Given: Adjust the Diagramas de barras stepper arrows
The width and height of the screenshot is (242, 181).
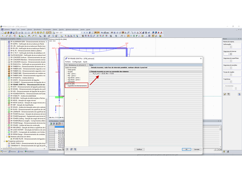Looking at the screenshot, I should [x=231, y=54].
